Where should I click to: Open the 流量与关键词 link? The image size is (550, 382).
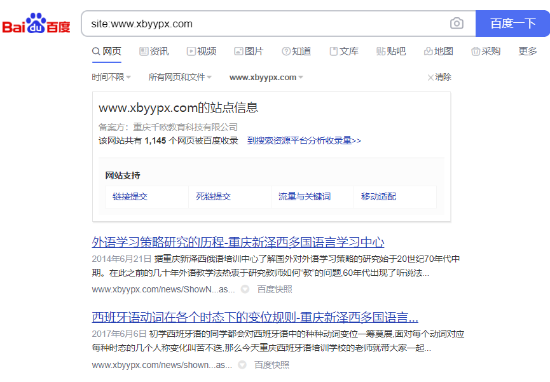click(305, 196)
